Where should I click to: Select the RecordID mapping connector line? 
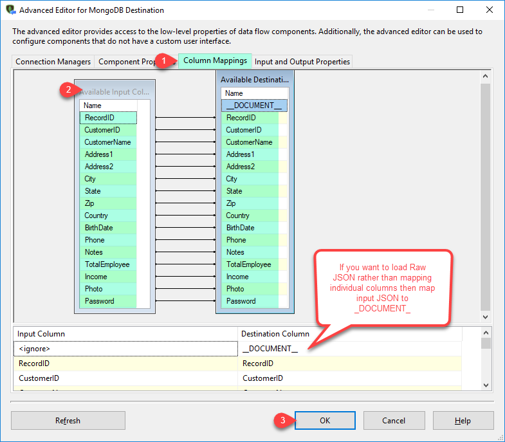[x=185, y=118]
